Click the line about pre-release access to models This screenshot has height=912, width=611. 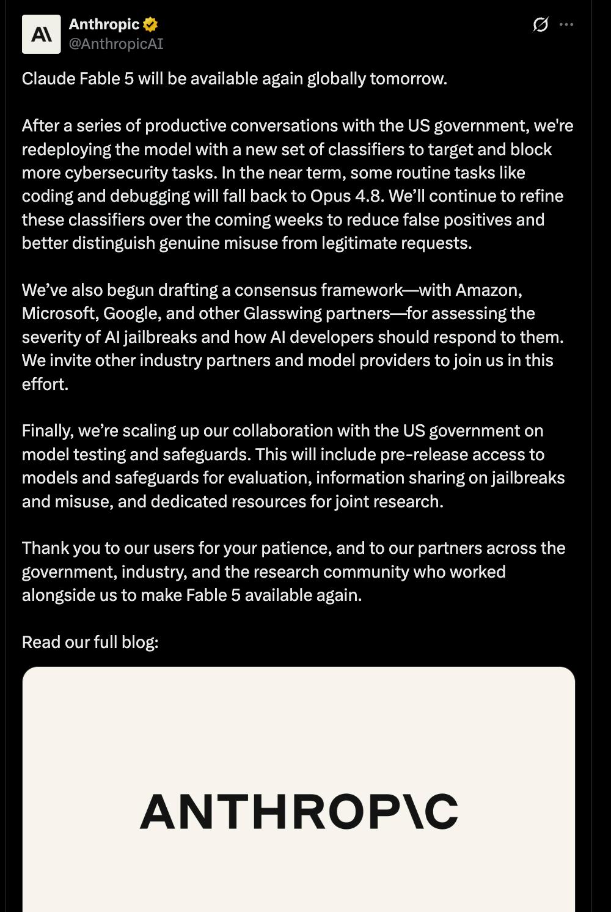[x=283, y=454]
